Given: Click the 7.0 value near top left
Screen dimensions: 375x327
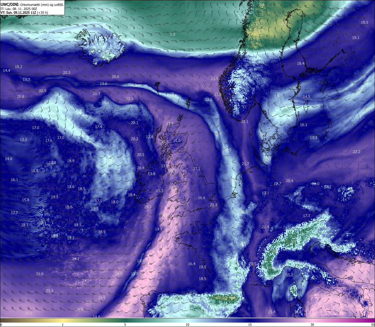Looking at the screenshot, I should [x=66, y=21].
